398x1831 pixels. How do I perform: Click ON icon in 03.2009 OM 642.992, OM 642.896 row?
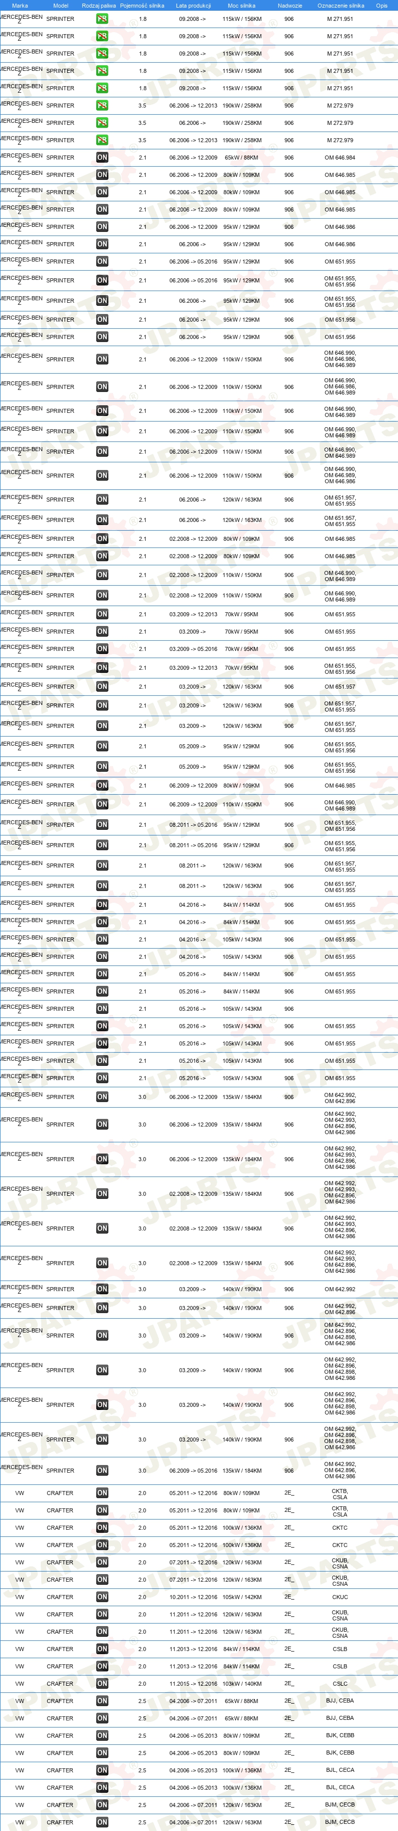click(102, 1308)
